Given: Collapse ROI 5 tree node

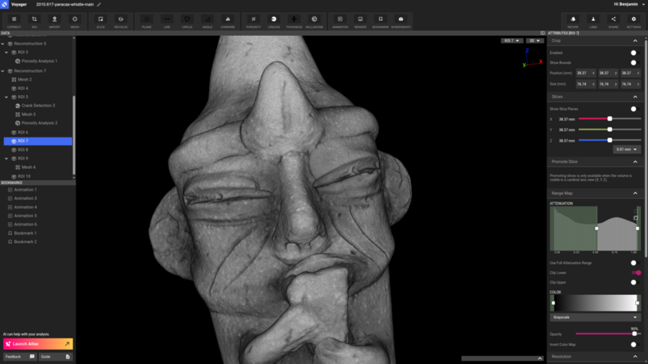Looking at the screenshot, I should pos(6,97).
